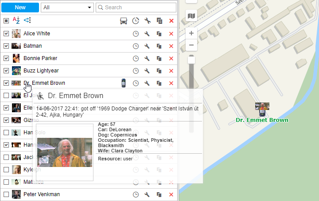
Task: Delete Bonnie Parker driver
Action: 171,58
